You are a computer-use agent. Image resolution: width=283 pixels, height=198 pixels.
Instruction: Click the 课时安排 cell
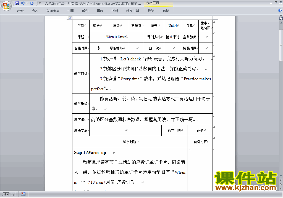[154, 37]
